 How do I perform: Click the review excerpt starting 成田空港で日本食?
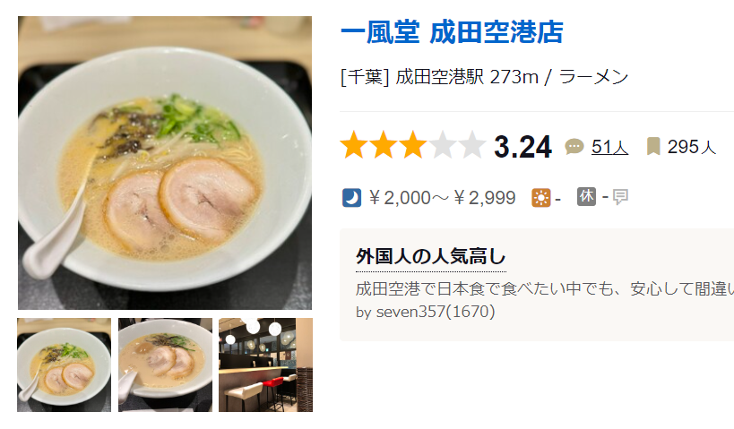point(545,288)
